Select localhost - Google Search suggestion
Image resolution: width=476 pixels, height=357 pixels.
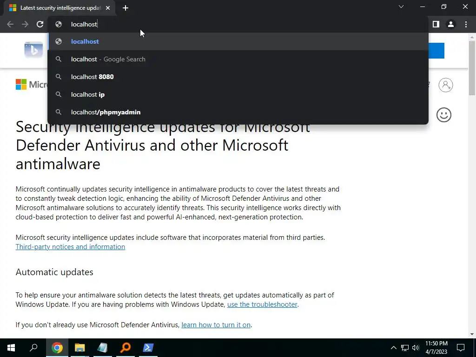[x=238, y=59]
